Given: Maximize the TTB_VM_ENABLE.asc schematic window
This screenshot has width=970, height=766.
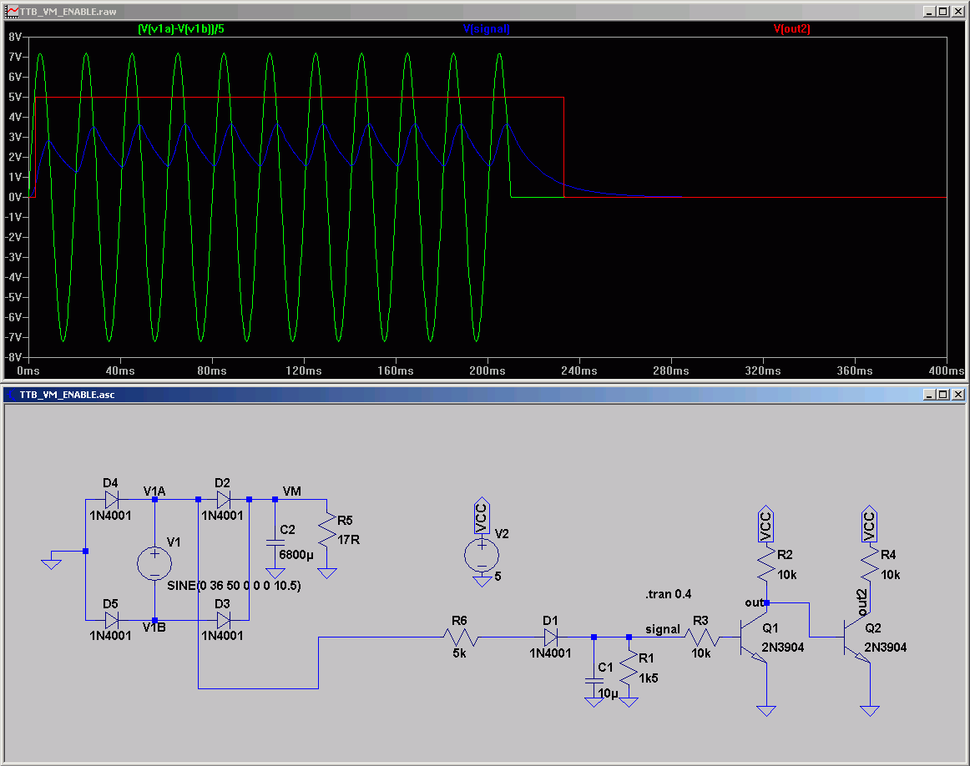Looking at the screenshot, I should pos(943,394).
